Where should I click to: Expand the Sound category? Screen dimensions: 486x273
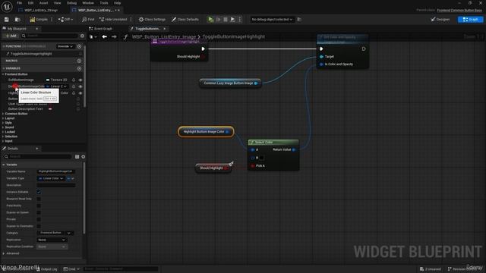click(3, 127)
